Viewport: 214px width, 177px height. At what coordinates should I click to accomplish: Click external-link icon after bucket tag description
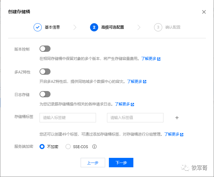click(x=182, y=135)
